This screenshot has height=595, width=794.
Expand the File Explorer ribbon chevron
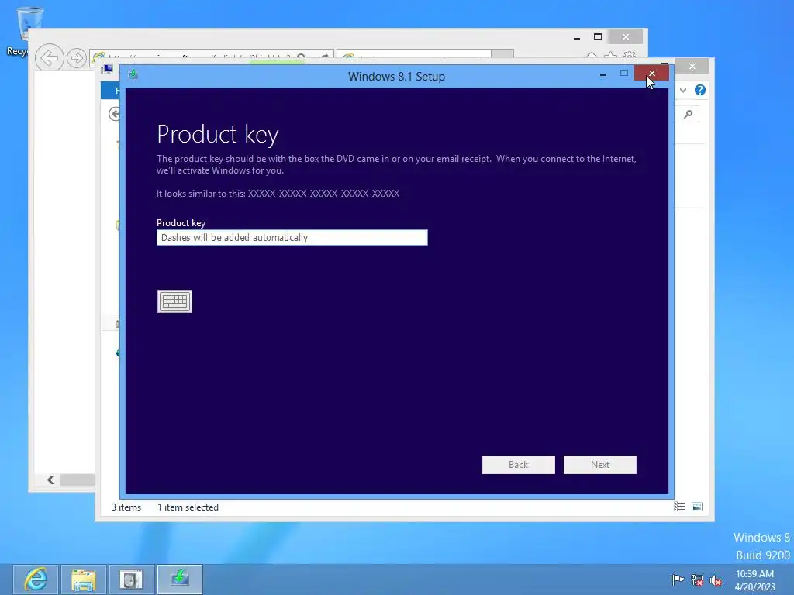[x=683, y=90]
